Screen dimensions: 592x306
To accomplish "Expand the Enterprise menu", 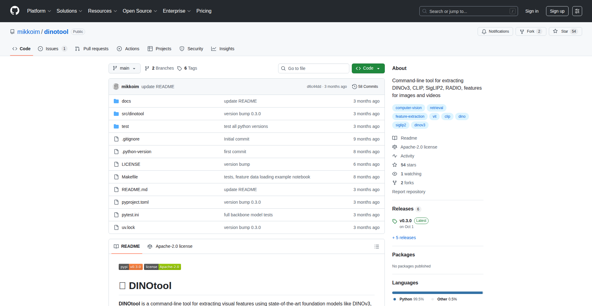I will [x=177, y=11].
